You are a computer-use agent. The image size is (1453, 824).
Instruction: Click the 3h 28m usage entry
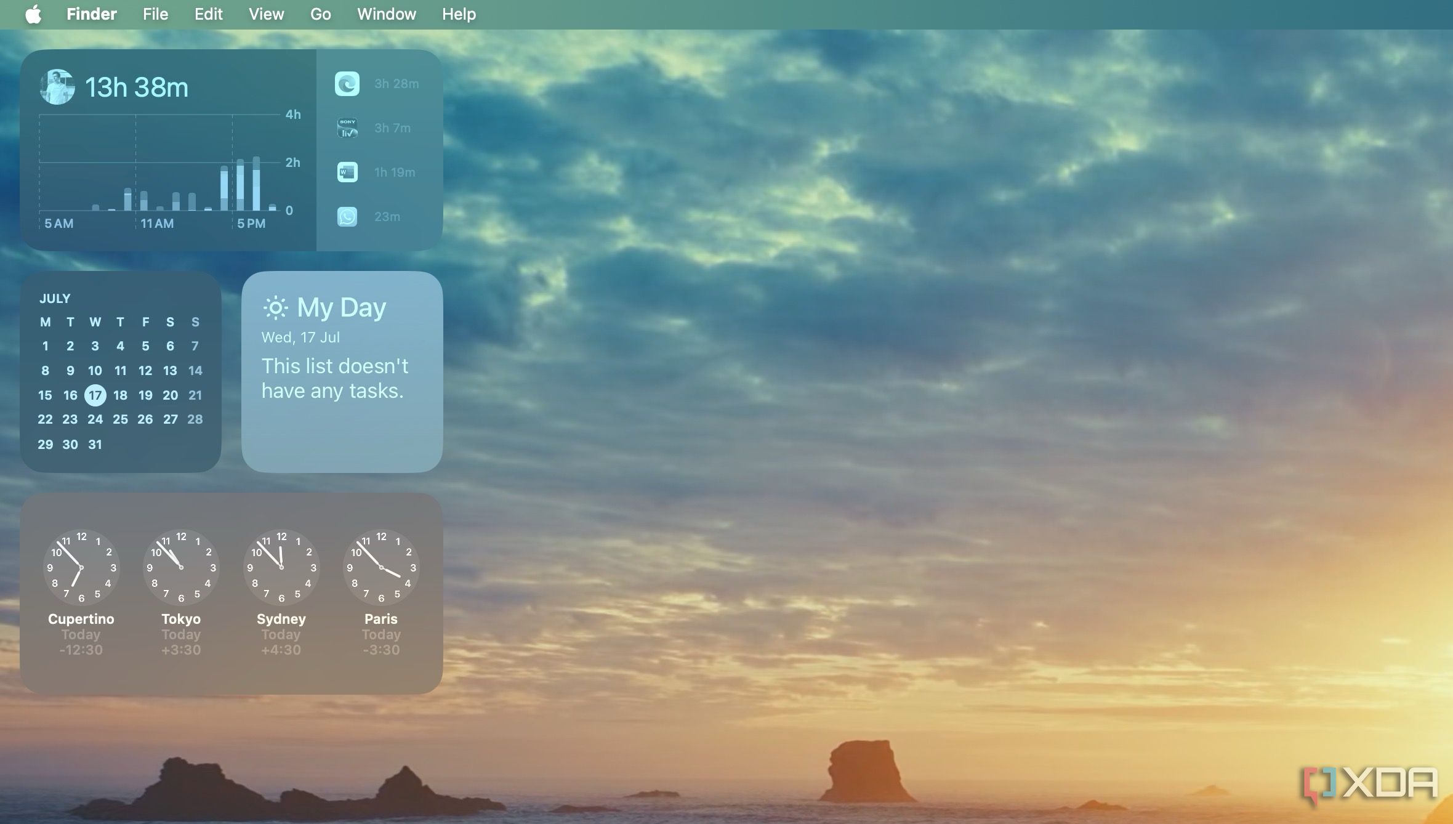pyautogui.click(x=396, y=84)
